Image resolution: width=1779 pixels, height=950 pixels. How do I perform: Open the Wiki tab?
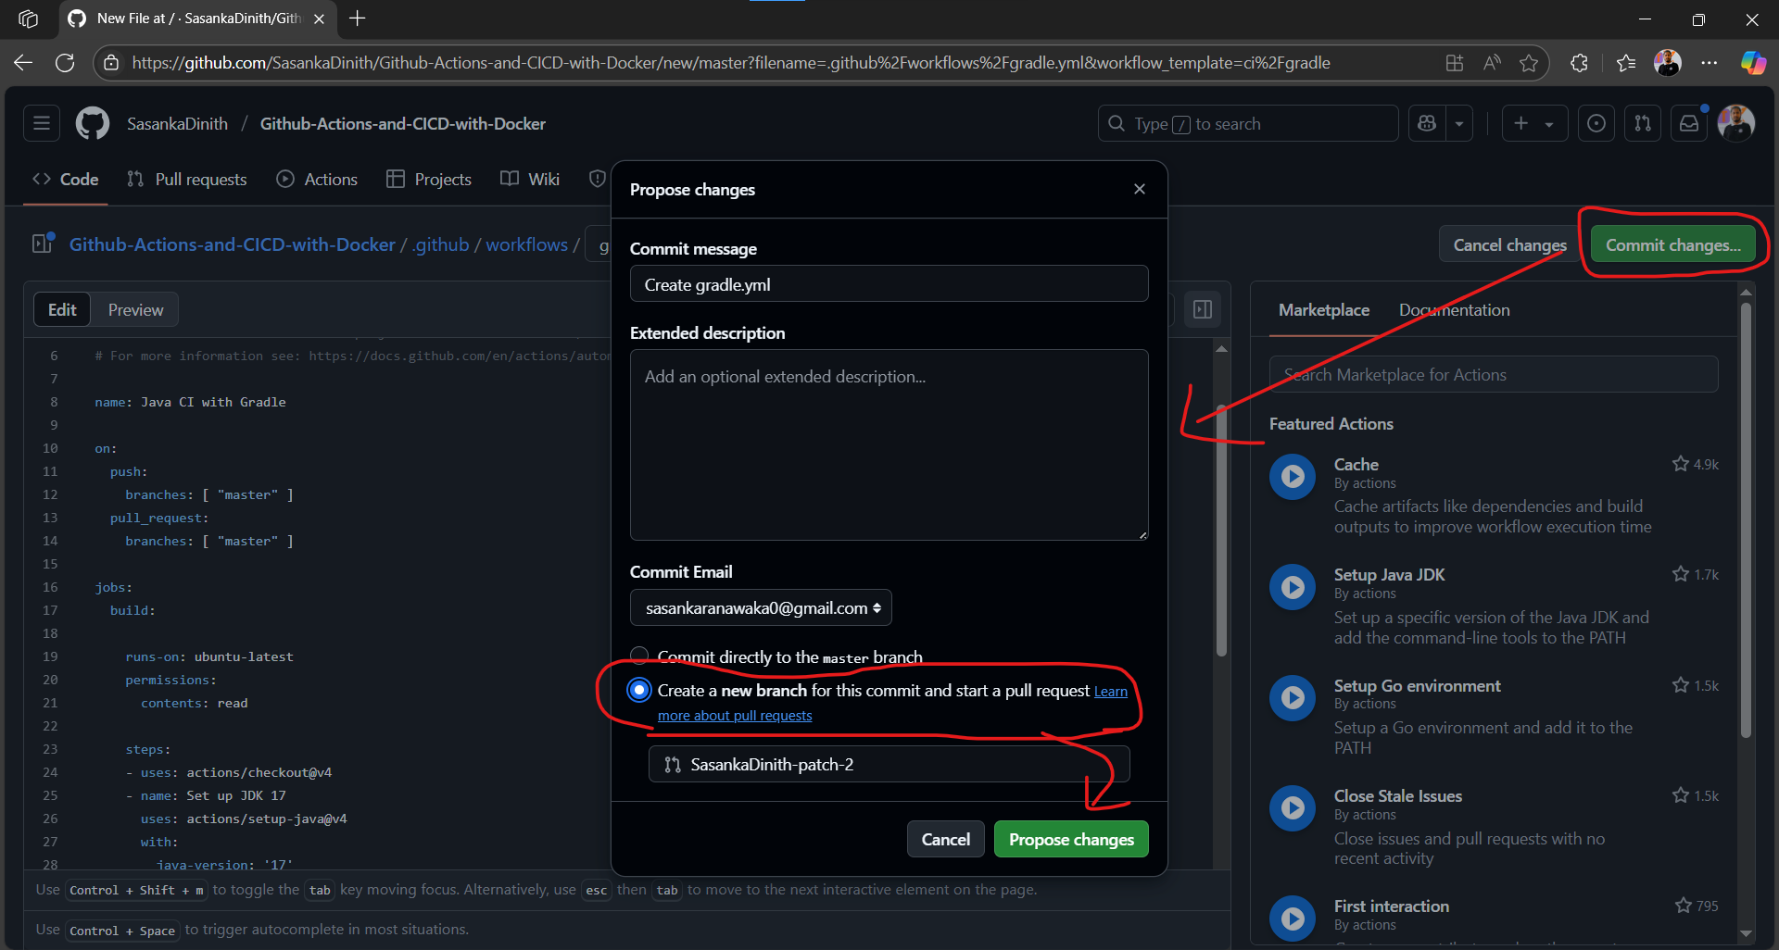pos(530,179)
